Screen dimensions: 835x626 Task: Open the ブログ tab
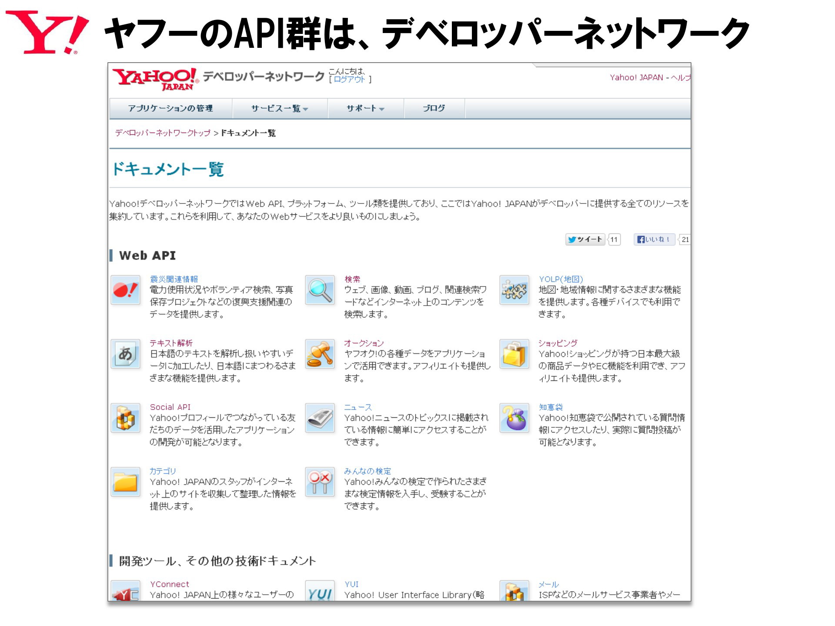point(434,108)
